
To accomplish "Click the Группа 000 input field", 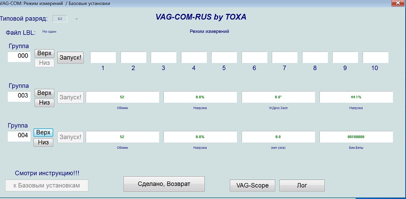I will point(20,57).
